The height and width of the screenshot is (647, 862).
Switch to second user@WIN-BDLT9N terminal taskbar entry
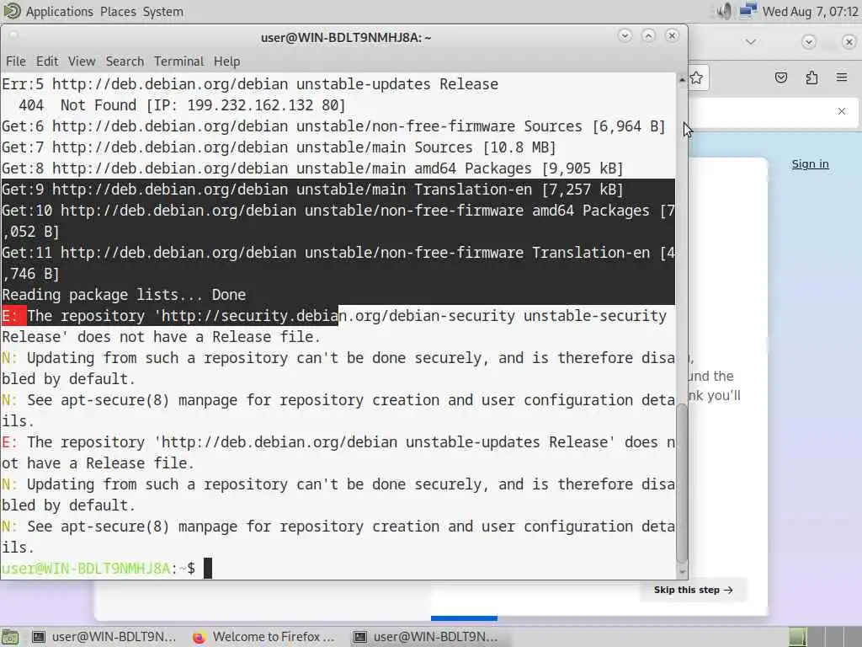point(425,637)
